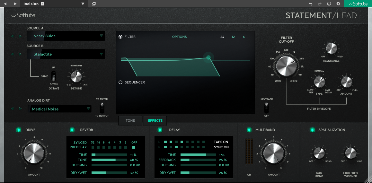372x183 pixels.
Task: Disable the Reverb effect power LED
Action: [72, 130]
